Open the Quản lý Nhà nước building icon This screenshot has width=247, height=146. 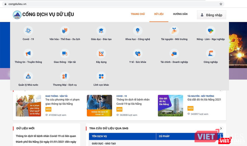pos(28,76)
